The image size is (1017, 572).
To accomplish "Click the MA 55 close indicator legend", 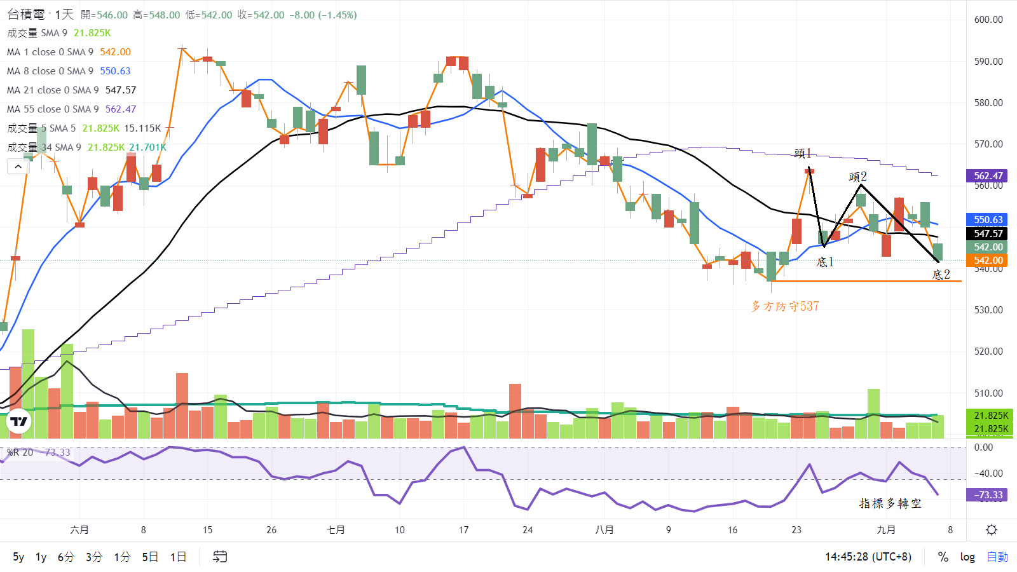I will 53,109.
